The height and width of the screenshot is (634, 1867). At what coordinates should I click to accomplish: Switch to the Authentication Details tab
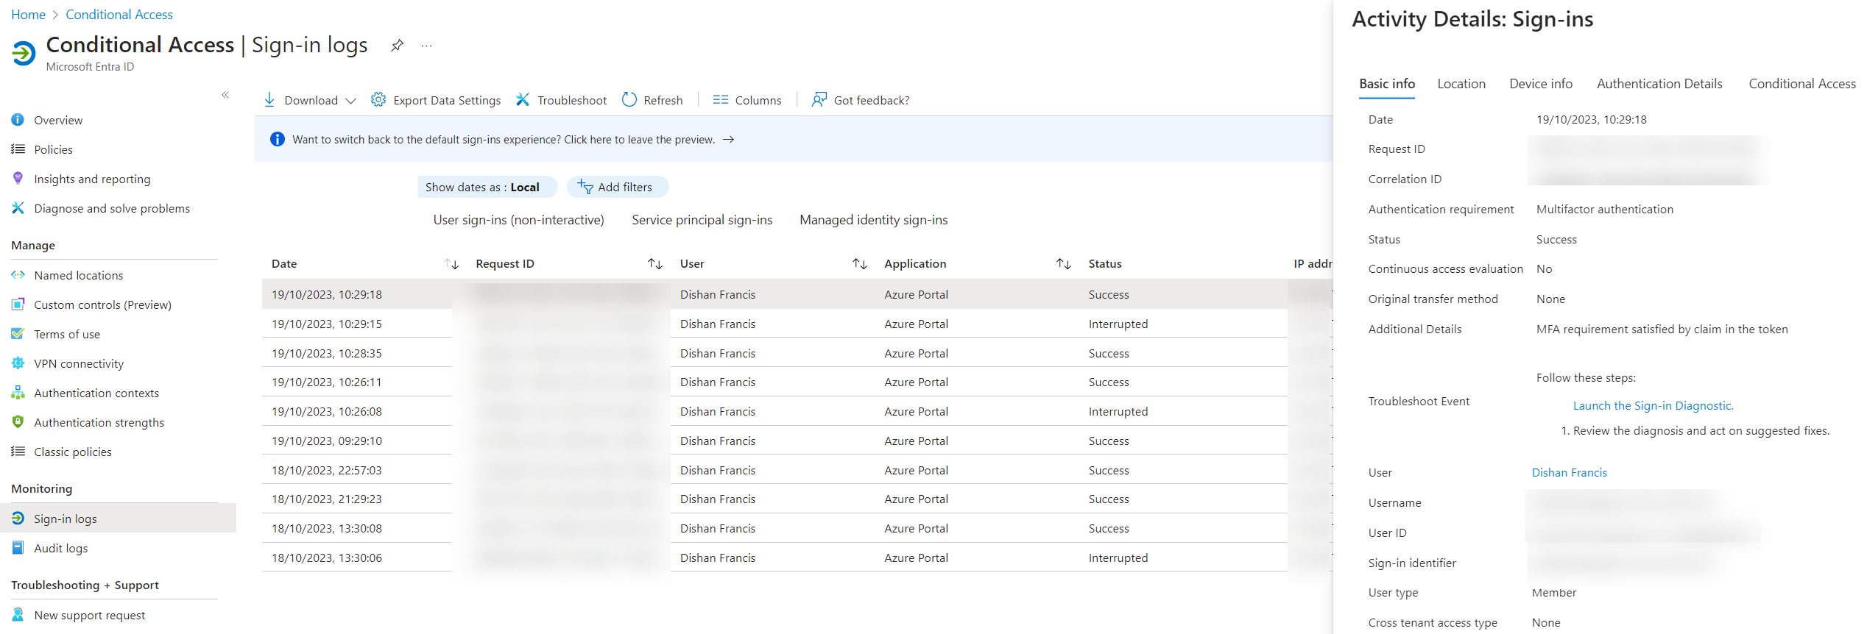(1659, 84)
